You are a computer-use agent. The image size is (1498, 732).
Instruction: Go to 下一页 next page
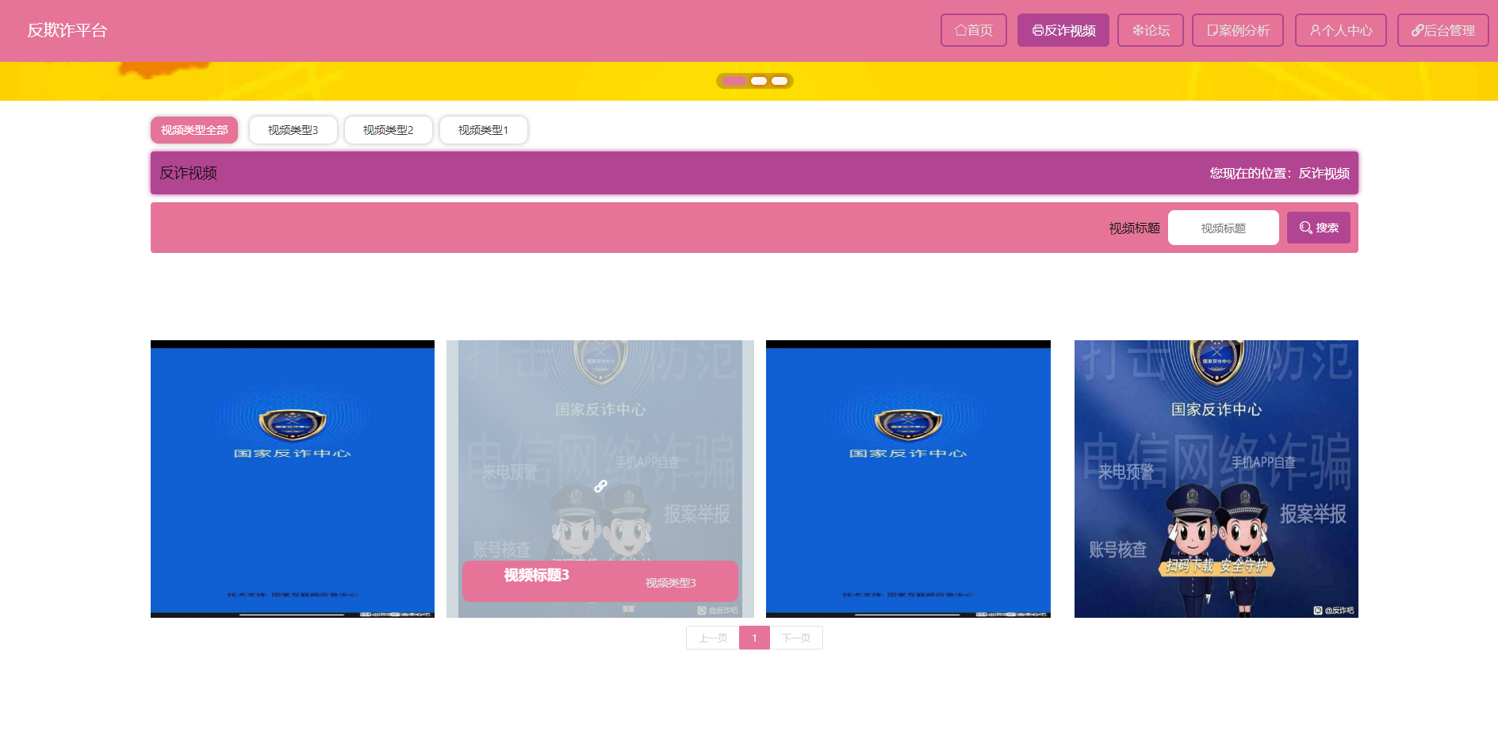(796, 638)
